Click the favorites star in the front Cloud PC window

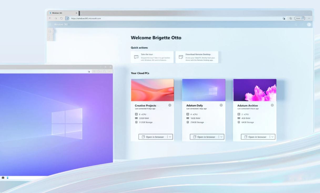(x=89, y=71)
